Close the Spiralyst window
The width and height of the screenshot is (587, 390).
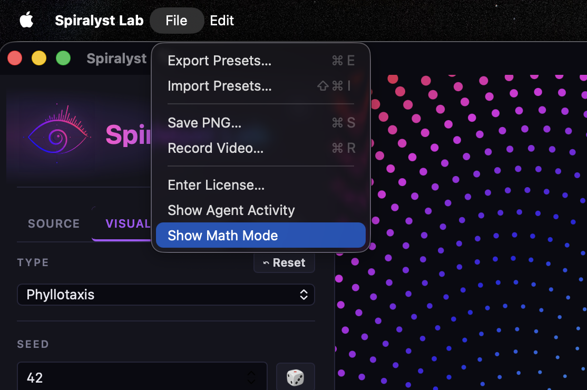(15, 58)
